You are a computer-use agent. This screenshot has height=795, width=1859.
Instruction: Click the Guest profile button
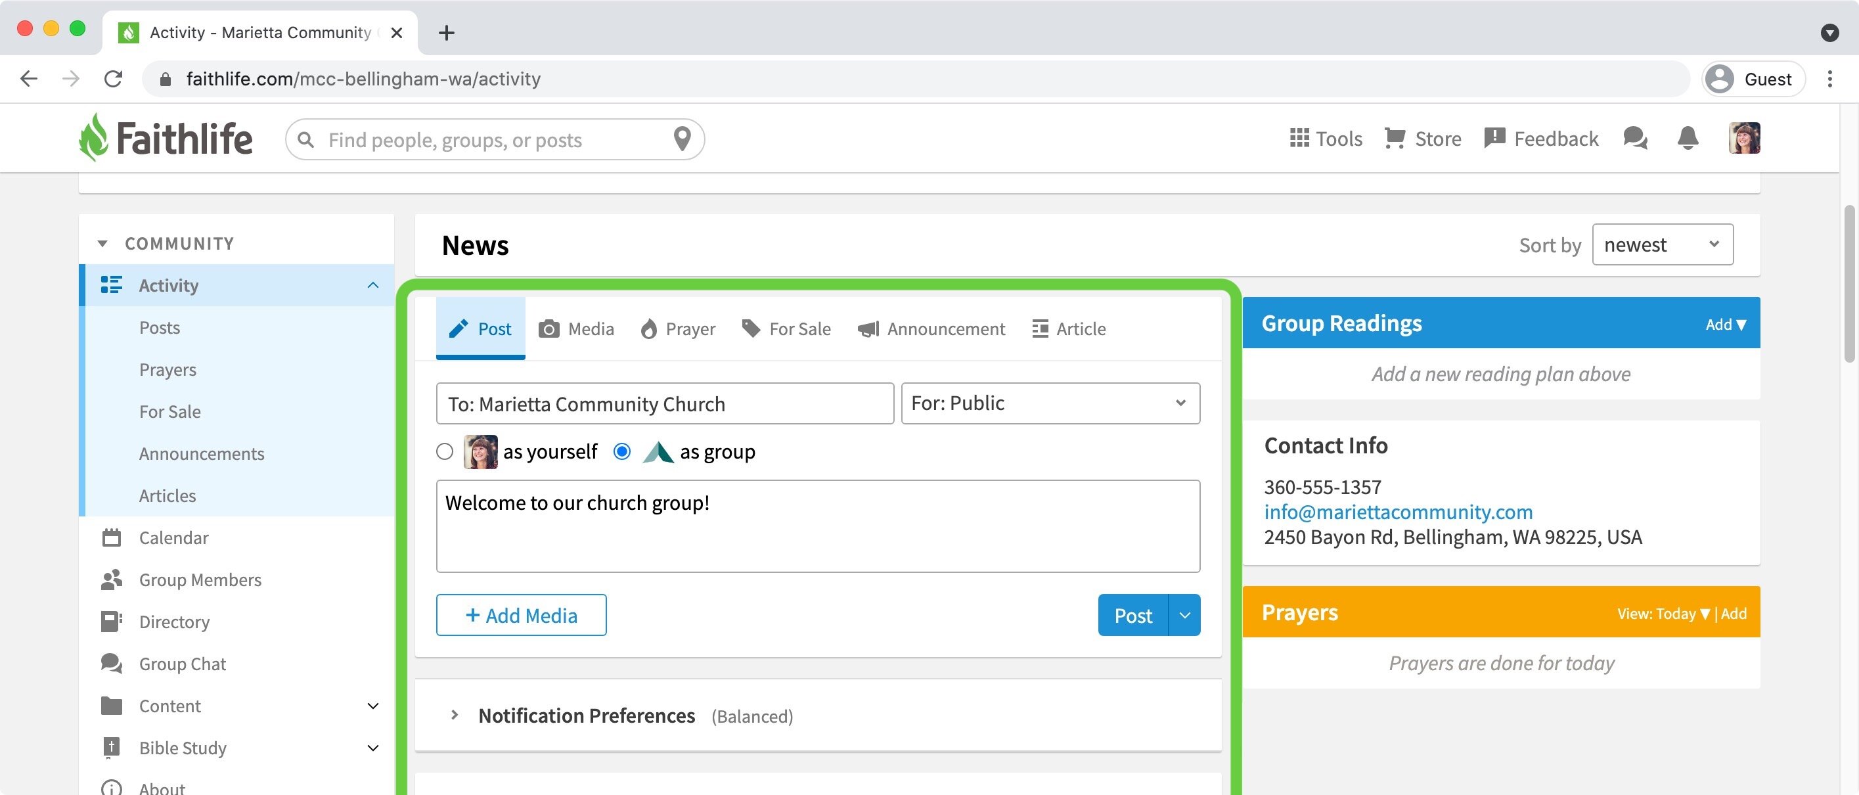(x=1753, y=79)
